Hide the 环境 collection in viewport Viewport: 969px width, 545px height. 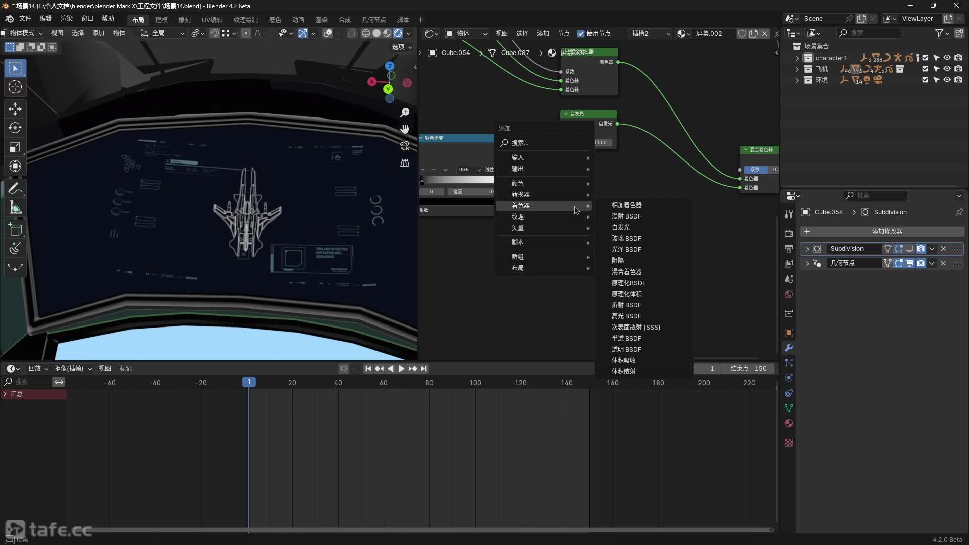(x=947, y=80)
